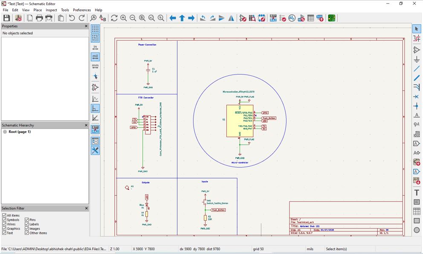Select the Add Text tool
The width and height of the screenshot is (423, 254).
tap(417, 193)
